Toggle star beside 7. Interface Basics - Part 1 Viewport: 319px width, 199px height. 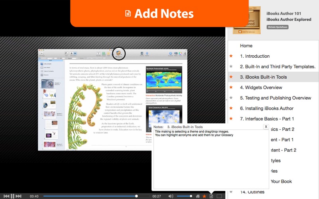click(231, 118)
